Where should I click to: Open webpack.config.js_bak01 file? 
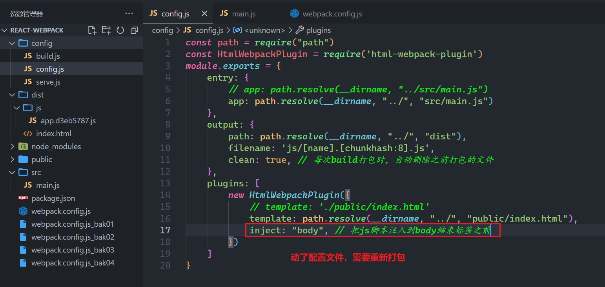[71, 224]
